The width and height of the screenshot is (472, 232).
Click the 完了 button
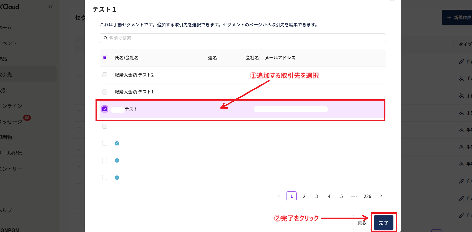383,223
